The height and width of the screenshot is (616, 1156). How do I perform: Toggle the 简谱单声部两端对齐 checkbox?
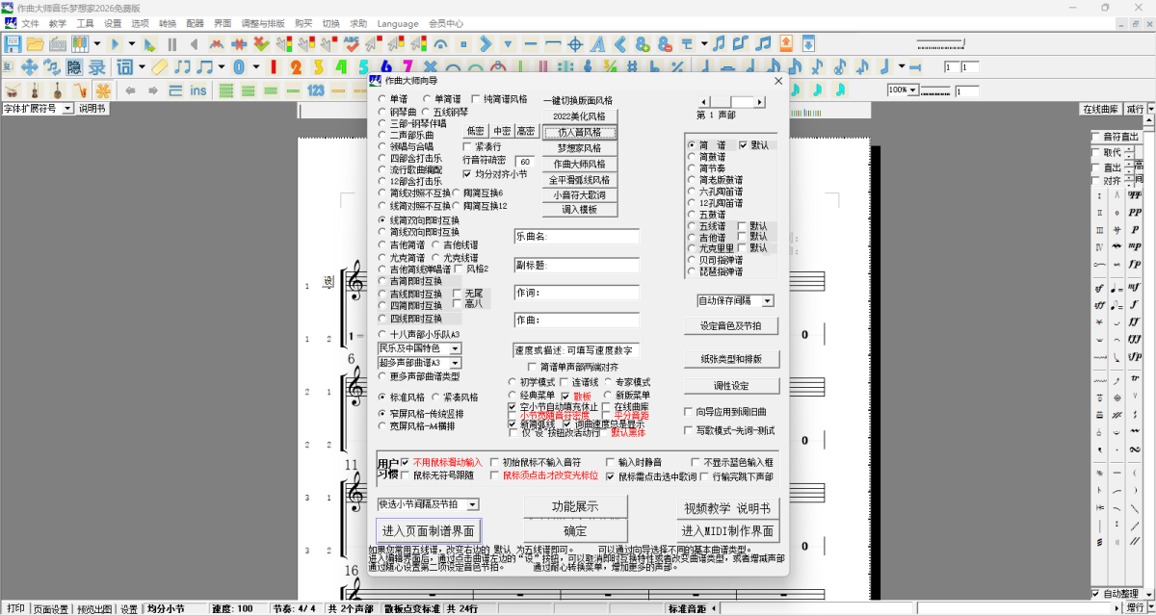point(533,367)
